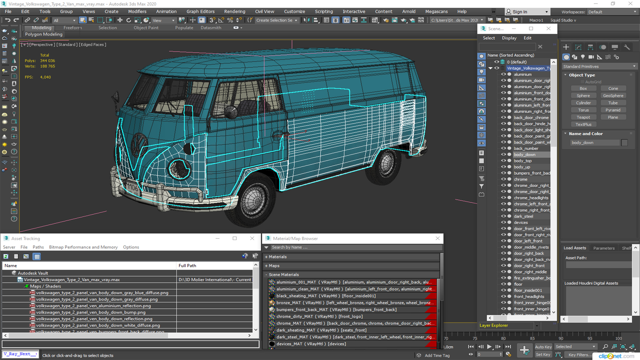The width and height of the screenshot is (640, 360).
Task: Open the Modify panel tab icon
Action: point(578,47)
